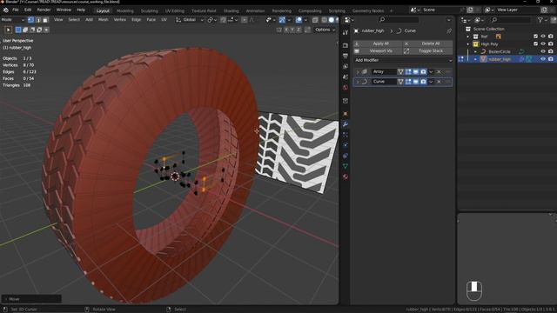Open the Vertex menu in viewport header

click(x=120, y=20)
